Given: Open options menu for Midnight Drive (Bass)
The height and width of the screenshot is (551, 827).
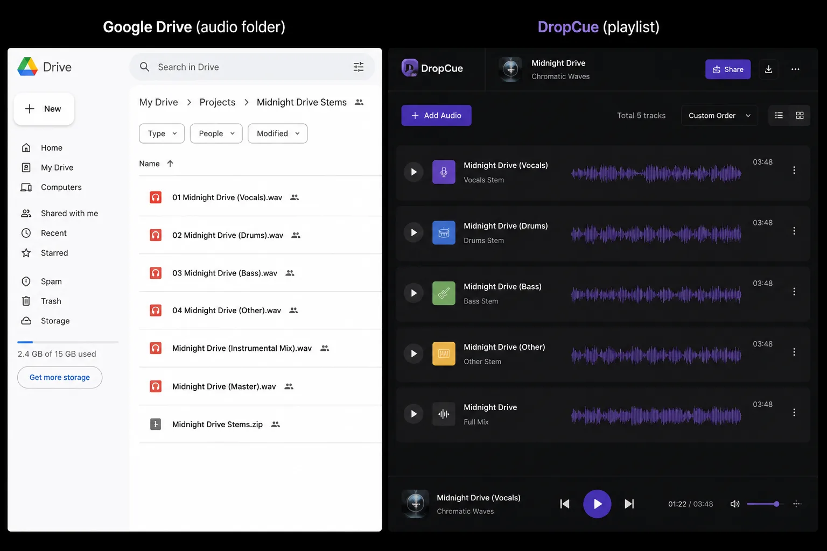Looking at the screenshot, I should pyautogui.click(x=794, y=292).
